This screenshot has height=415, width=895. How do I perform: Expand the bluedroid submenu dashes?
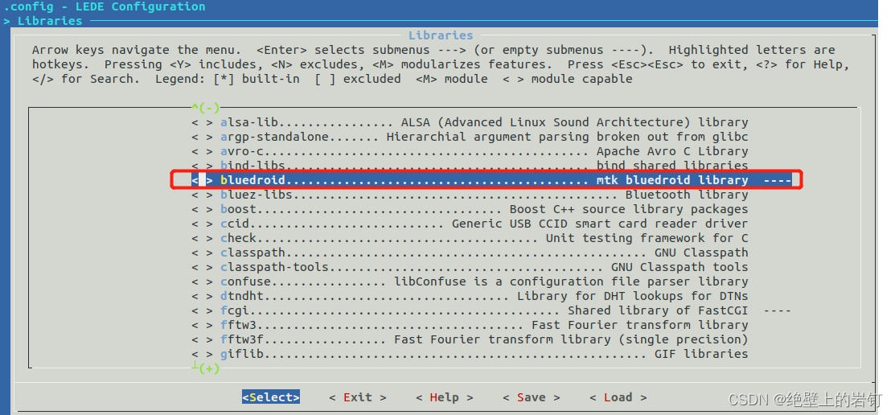[777, 180]
